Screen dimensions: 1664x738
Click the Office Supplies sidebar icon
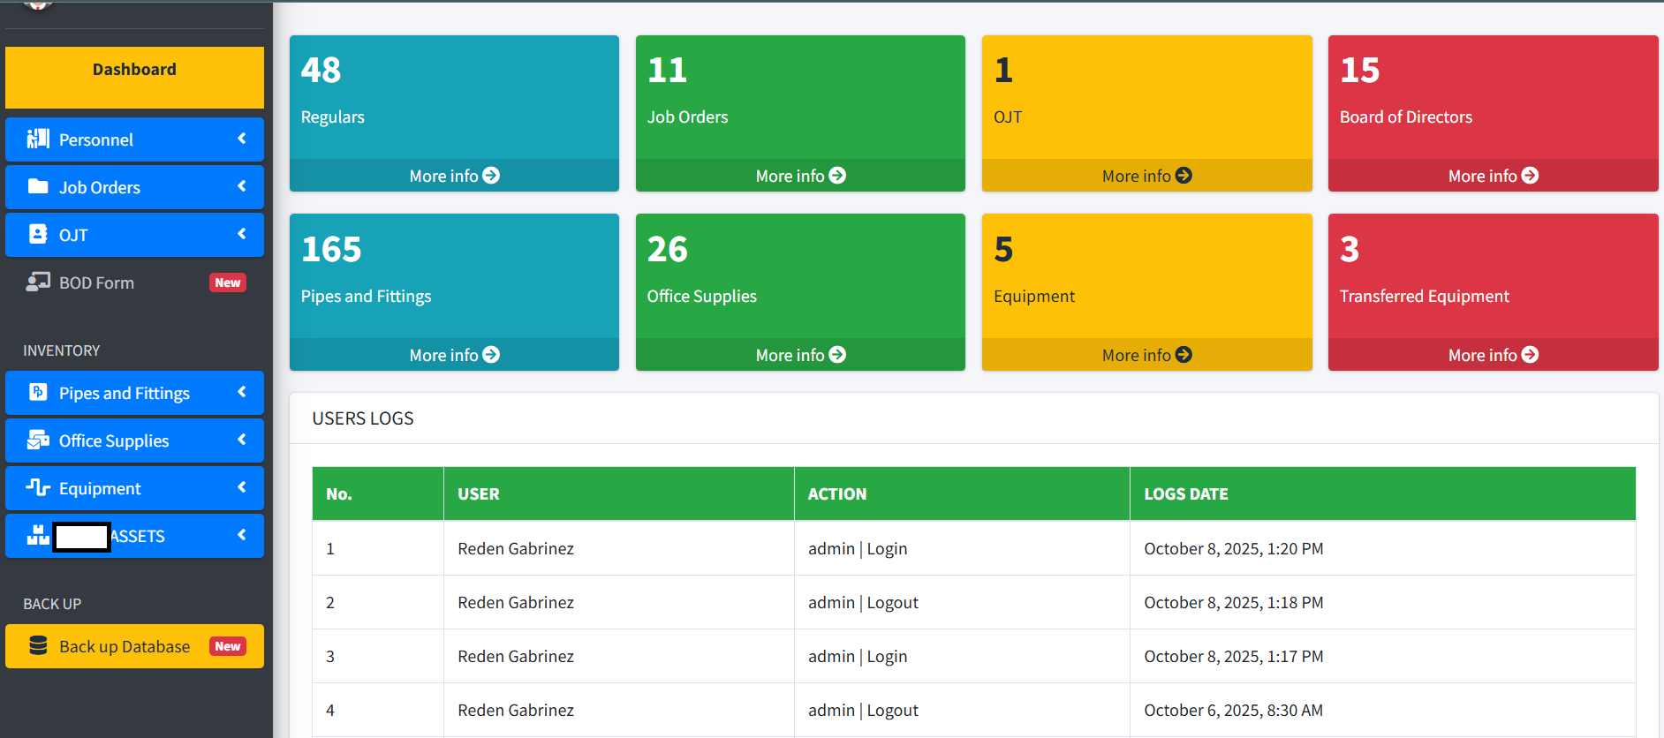(38, 440)
